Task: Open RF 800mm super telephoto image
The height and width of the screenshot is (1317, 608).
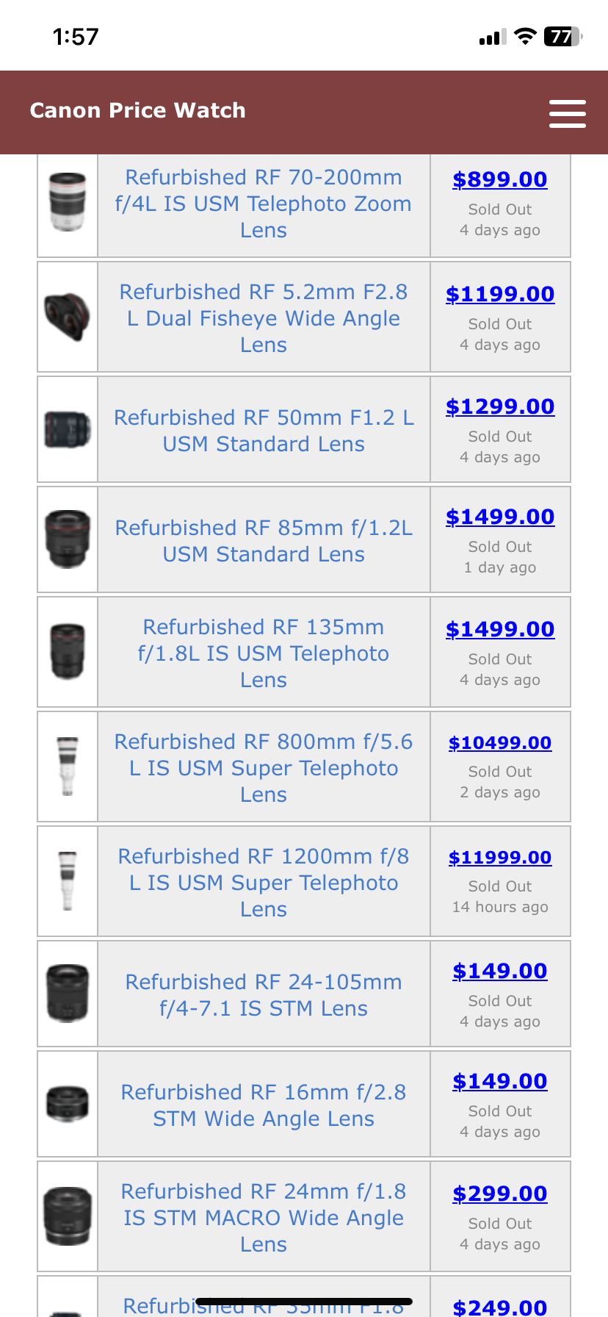Action: pos(68,766)
